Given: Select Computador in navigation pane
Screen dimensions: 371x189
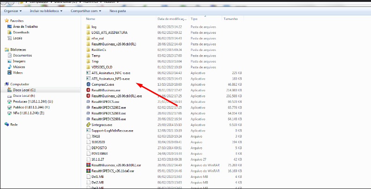Looking at the screenshot, I should pos(19,84).
